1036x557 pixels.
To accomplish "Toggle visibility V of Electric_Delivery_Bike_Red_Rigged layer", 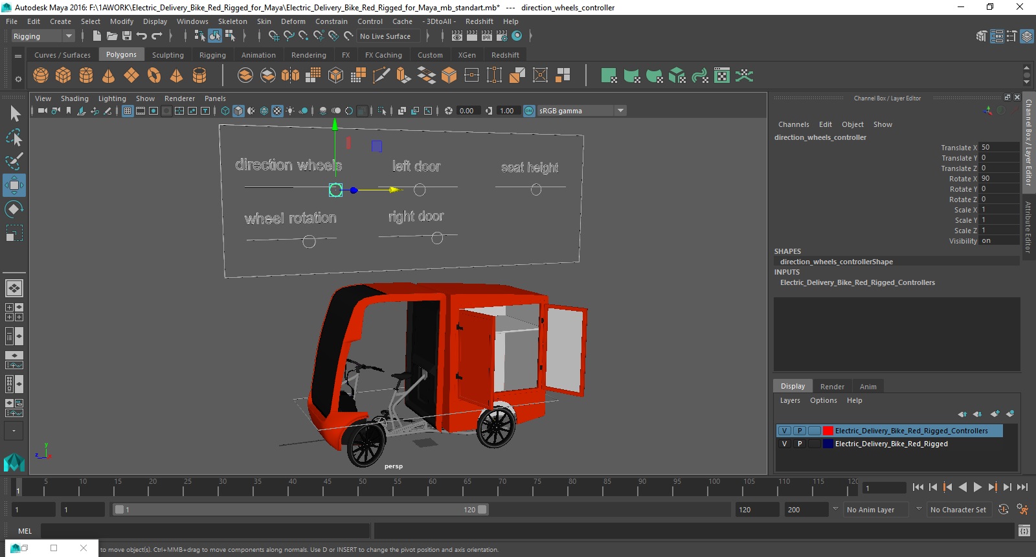I will (784, 444).
